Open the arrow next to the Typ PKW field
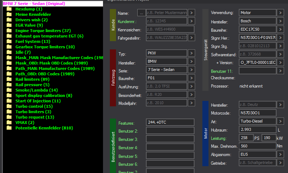This screenshot has height=173, width=288. (x=192, y=53)
